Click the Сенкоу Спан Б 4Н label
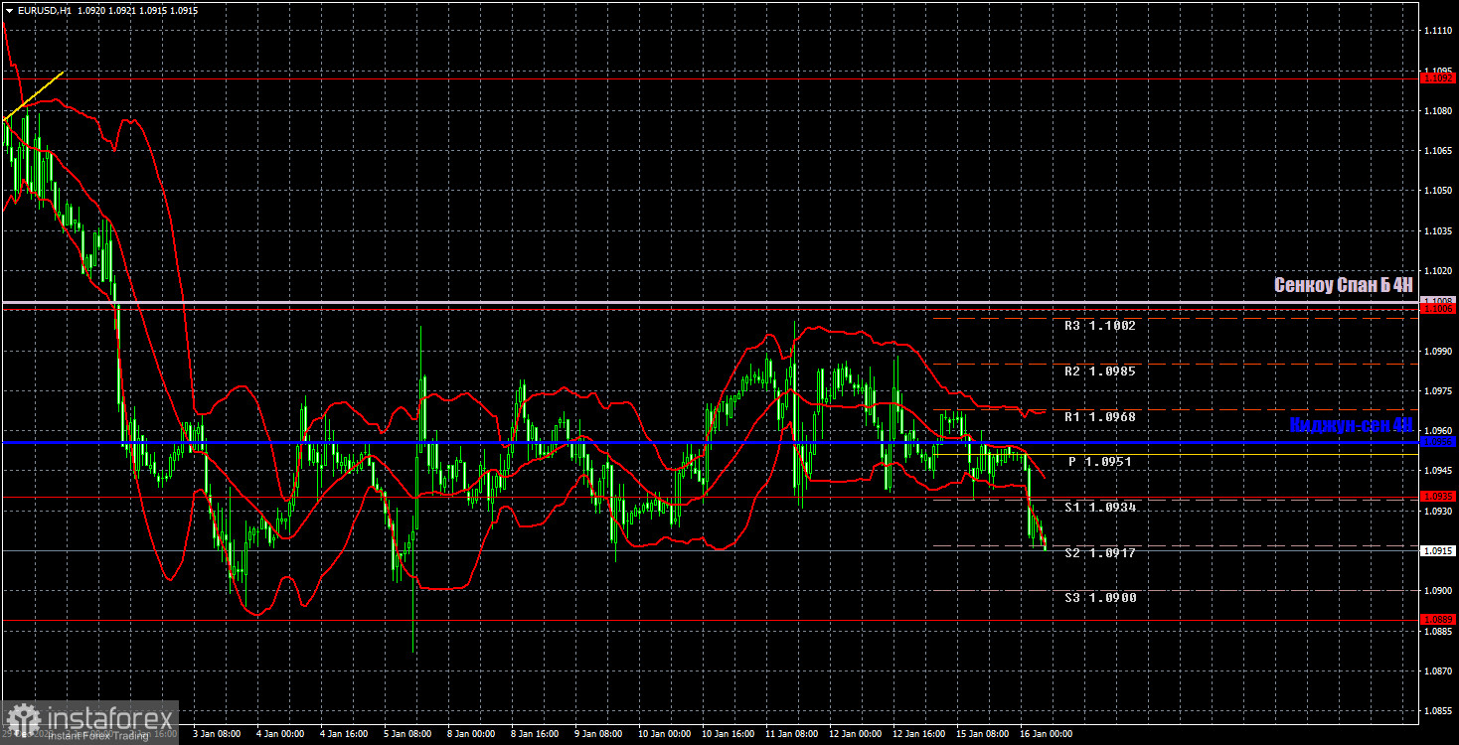This screenshot has height=745, width=1459. point(1343,285)
